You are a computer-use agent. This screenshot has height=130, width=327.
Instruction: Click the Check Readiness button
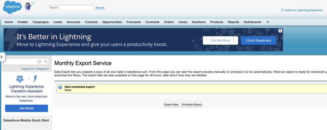click(x=258, y=41)
